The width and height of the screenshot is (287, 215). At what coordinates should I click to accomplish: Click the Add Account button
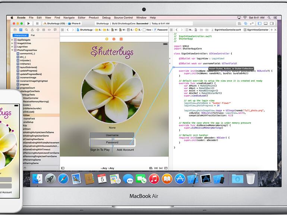tap(125, 150)
